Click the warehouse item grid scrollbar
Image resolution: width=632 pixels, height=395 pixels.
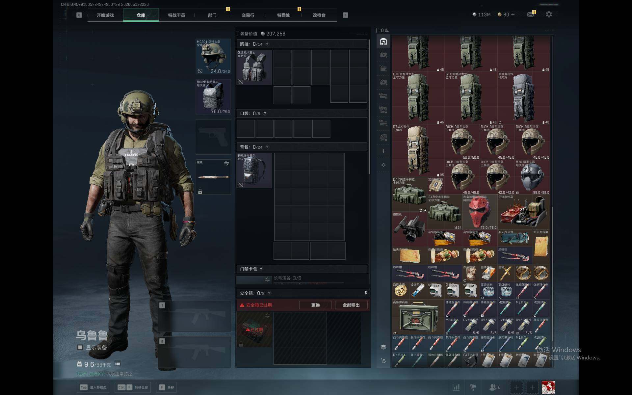(552, 273)
